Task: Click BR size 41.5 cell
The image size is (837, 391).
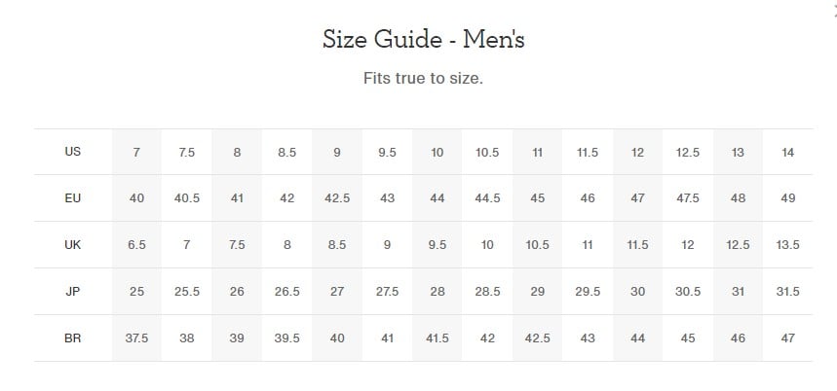Action: coord(438,338)
